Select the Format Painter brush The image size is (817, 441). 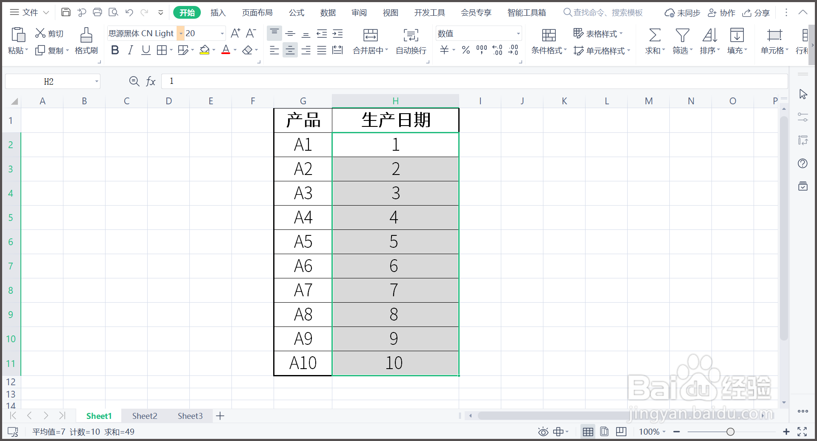(x=86, y=35)
